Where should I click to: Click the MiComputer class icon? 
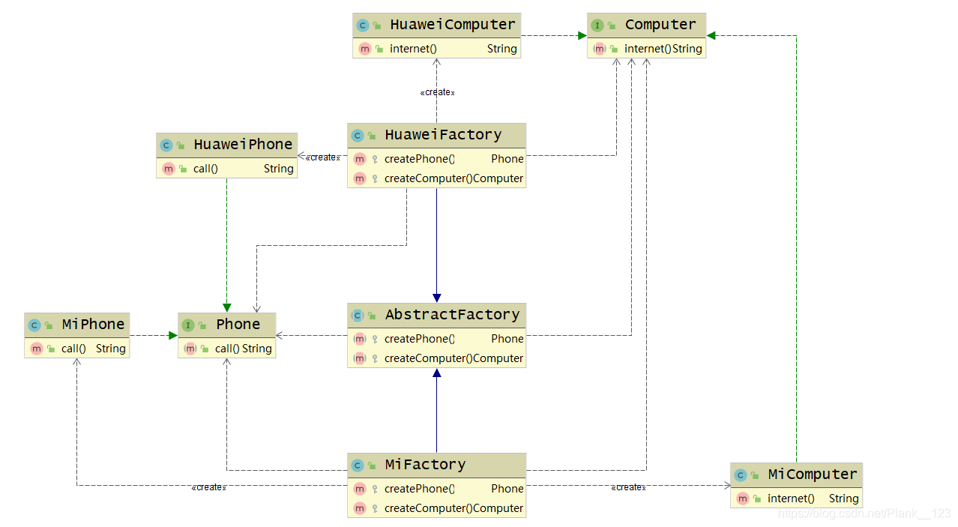[x=741, y=475]
